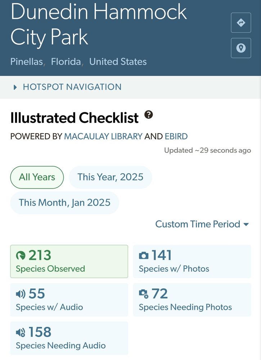Click the speaker icon beside 55
The width and height of the screenshot is (261, 360).
(21, 294)
